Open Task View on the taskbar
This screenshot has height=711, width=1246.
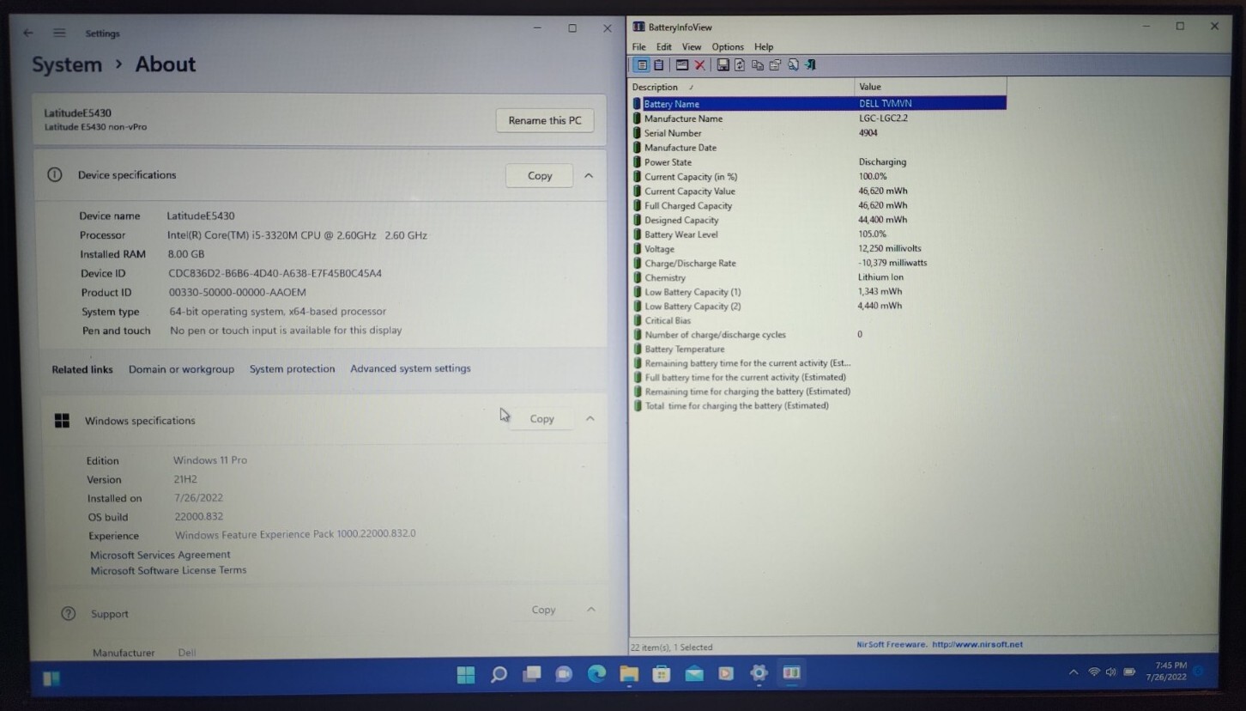(x=531, y=674)
